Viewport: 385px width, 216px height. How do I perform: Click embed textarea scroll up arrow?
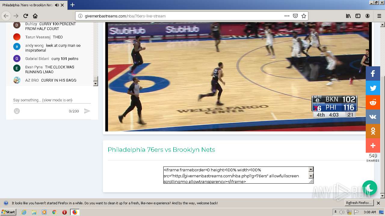tap(311, 169)
